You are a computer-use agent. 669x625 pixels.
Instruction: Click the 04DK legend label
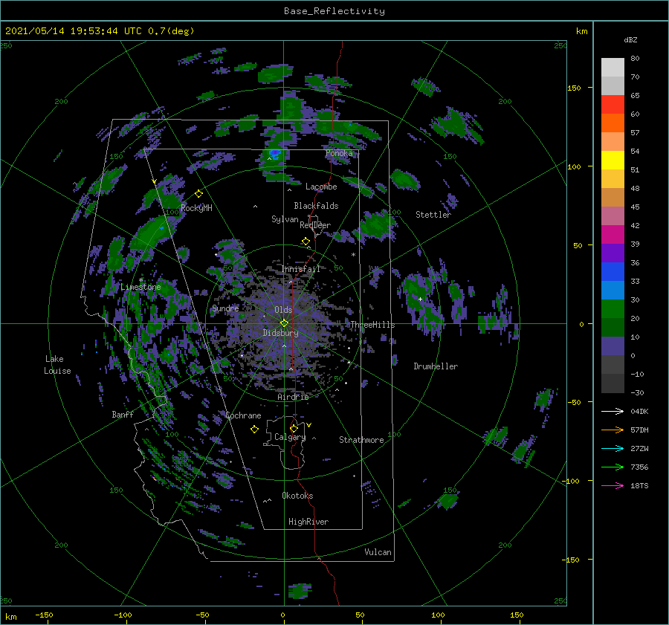[x=639, y=411]
